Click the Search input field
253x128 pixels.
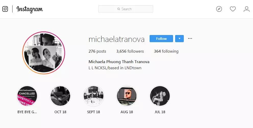[126, 9]
